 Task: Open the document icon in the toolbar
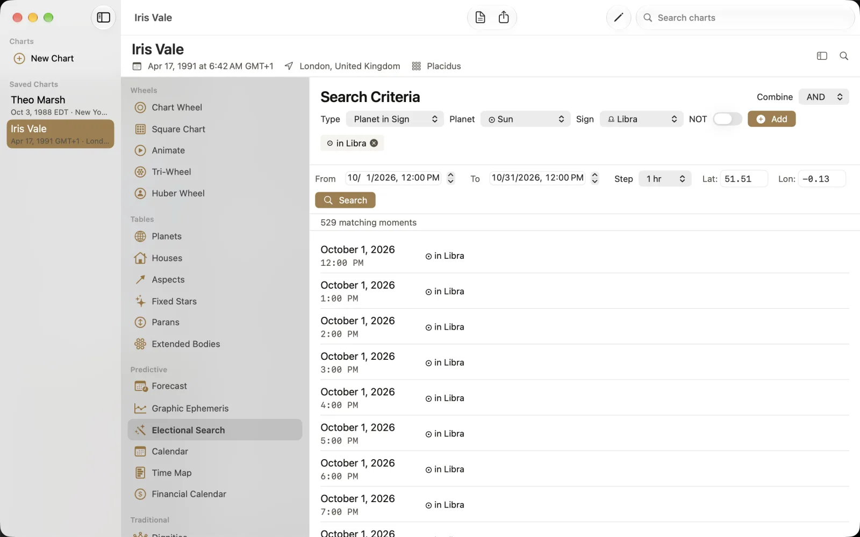481,18
